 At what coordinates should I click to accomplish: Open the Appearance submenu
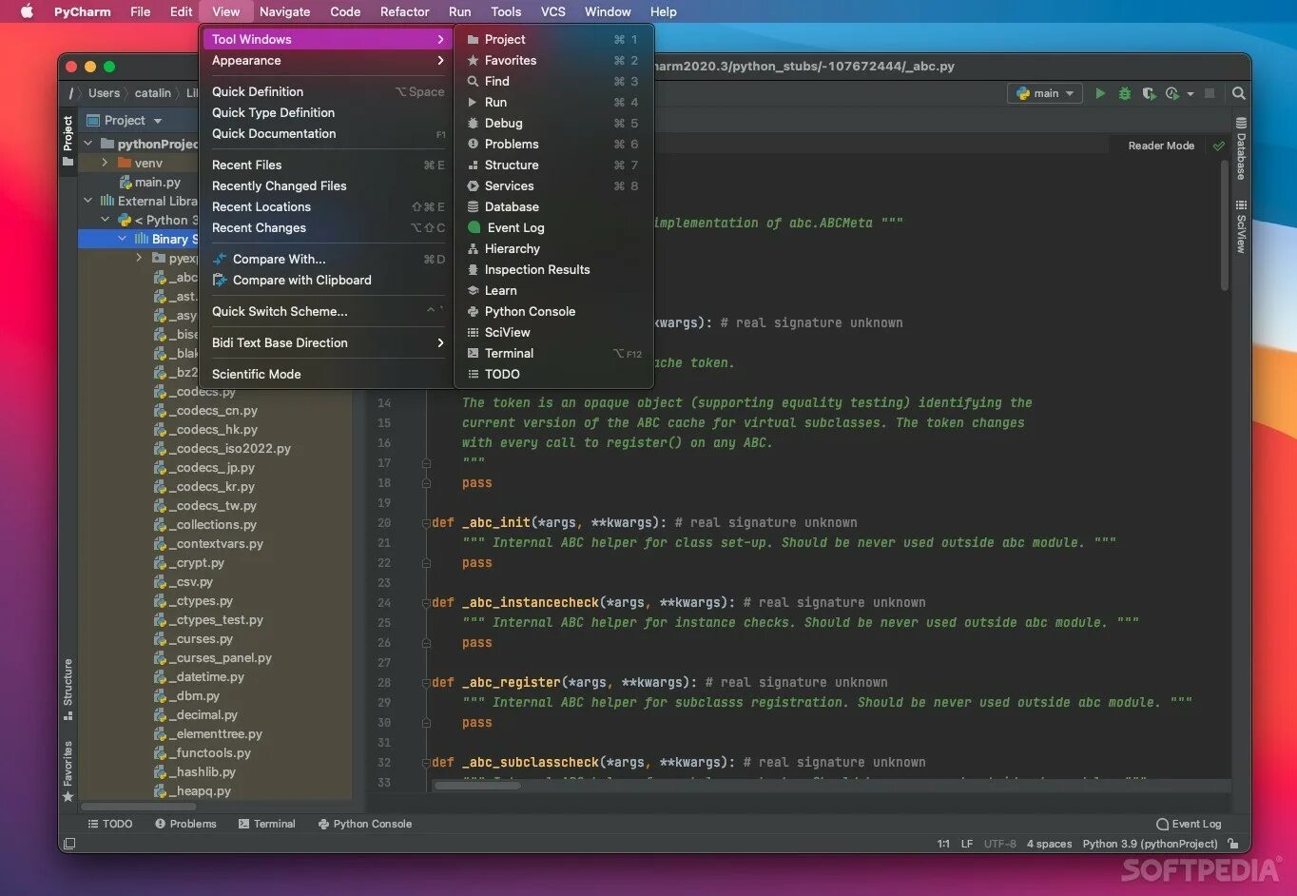327,60
